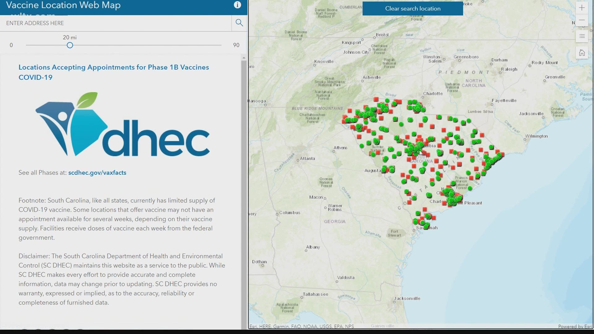The image size is (594, 334).
Task: Click the home extent reset icon
Action: pos(581,52)
